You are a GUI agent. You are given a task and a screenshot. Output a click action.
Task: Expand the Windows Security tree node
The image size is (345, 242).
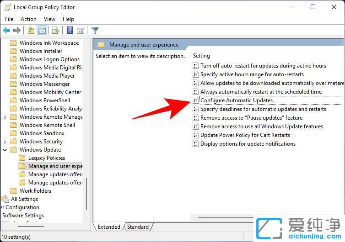(5, 142)
